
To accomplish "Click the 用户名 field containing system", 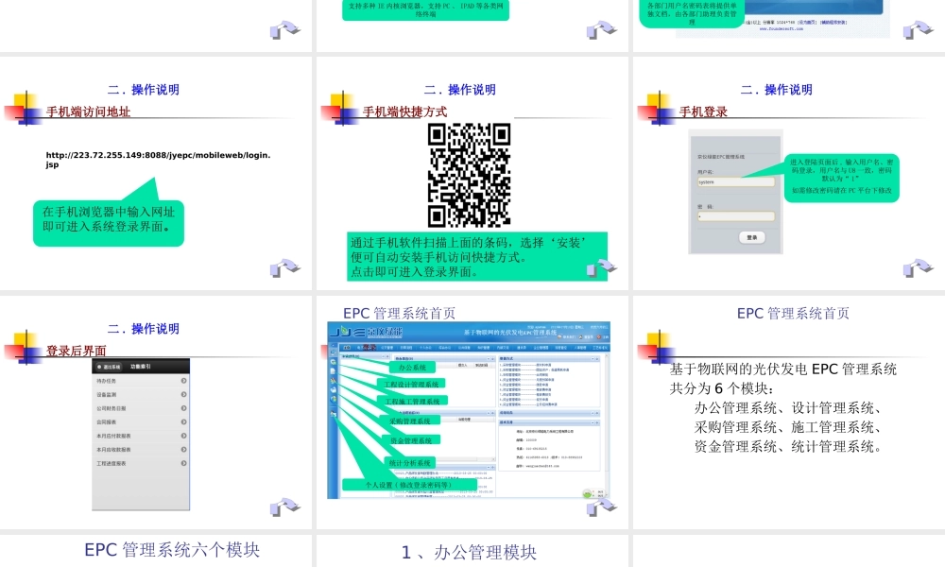I will pyautogui.click(x=736, y=182).
